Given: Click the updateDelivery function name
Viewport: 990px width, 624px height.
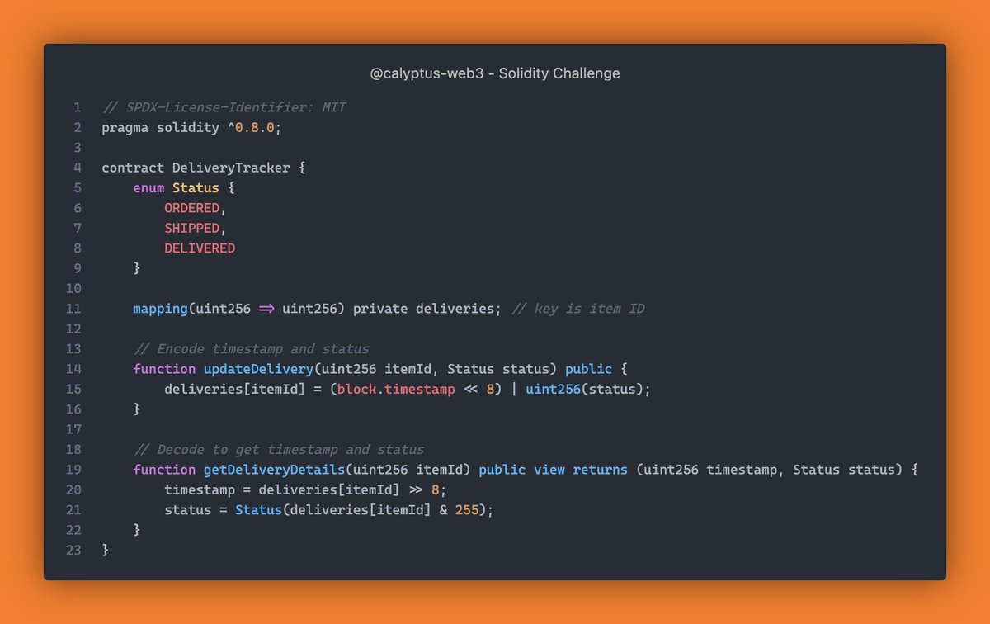Looking at the screenshot, I should coord(258,369).
